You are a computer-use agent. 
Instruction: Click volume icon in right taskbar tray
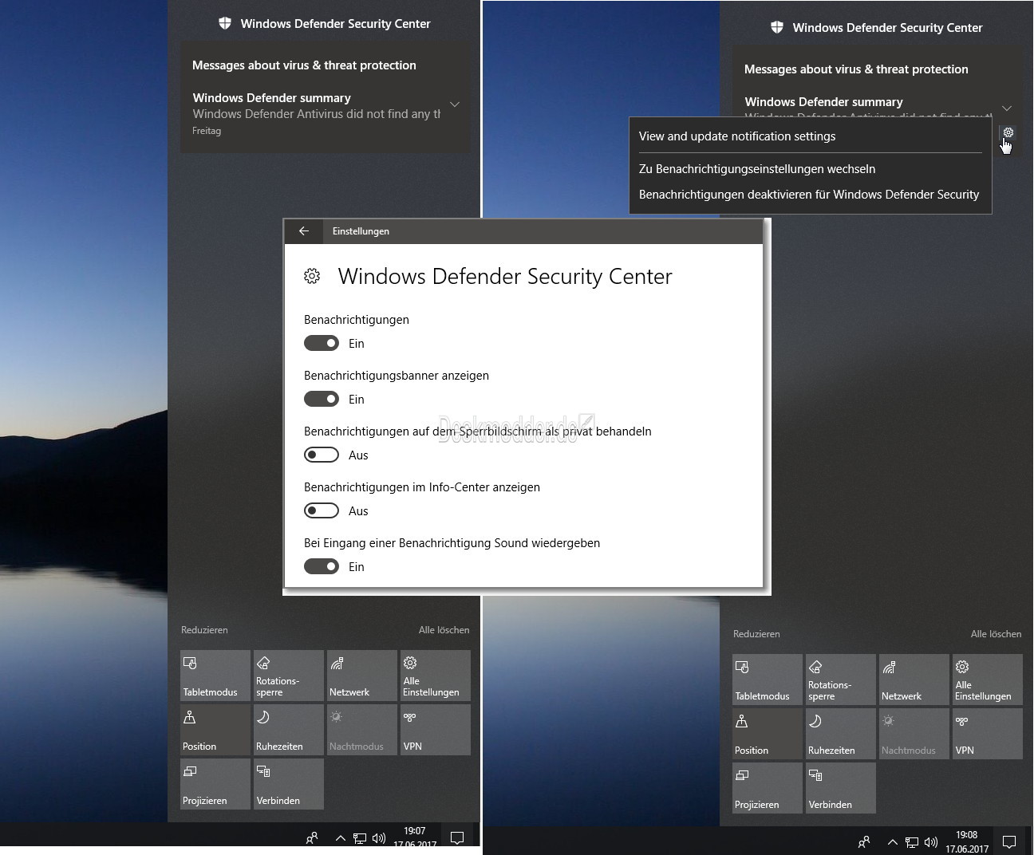tap(931, 842)
